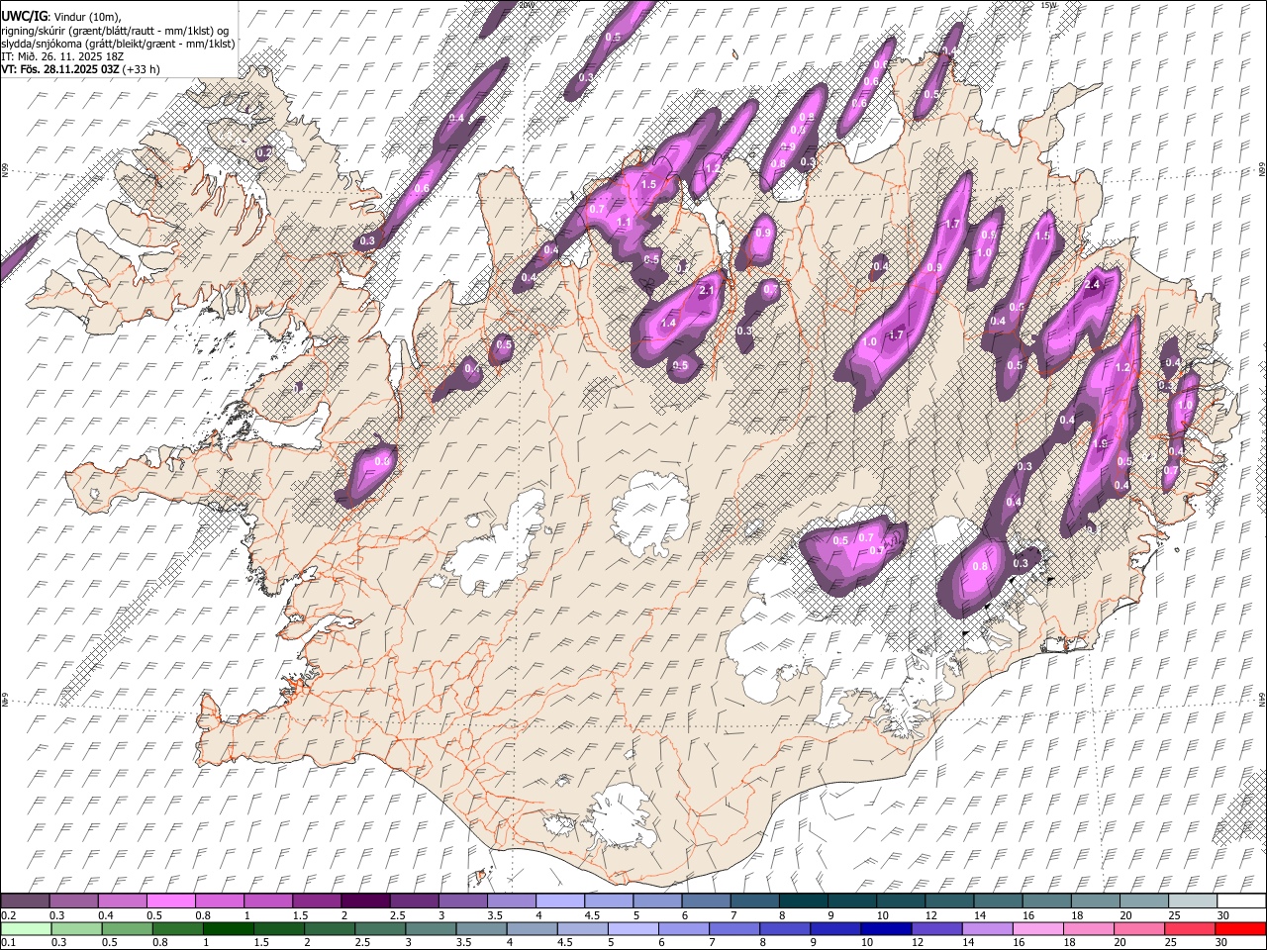Click upper legend swatch between 10 and 12

(x=900, y=901)
